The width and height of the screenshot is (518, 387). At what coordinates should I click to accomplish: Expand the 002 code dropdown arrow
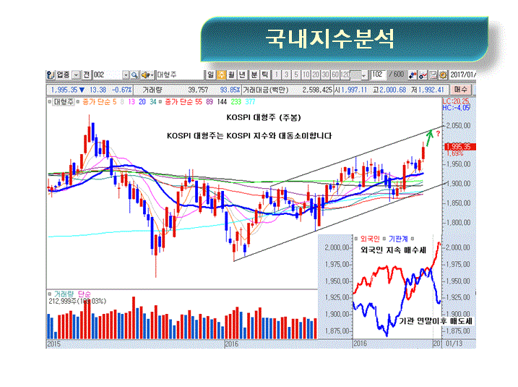126,75
